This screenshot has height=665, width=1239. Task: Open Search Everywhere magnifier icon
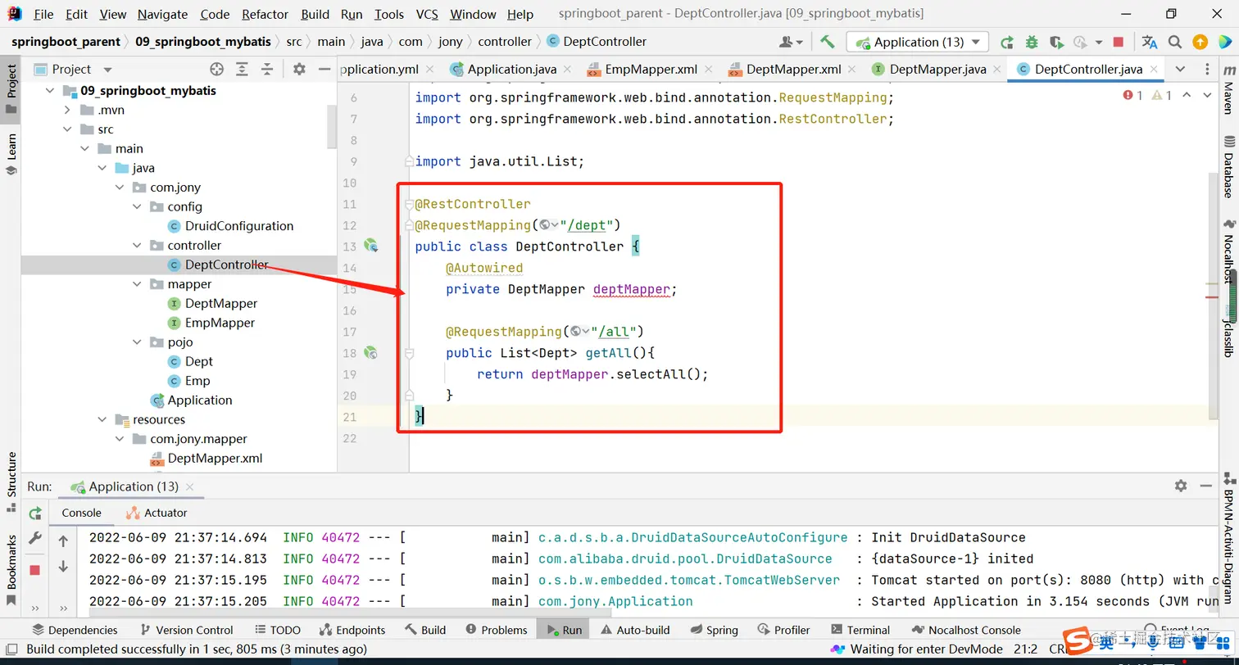pyautogui.click(x=1175, y=42)
